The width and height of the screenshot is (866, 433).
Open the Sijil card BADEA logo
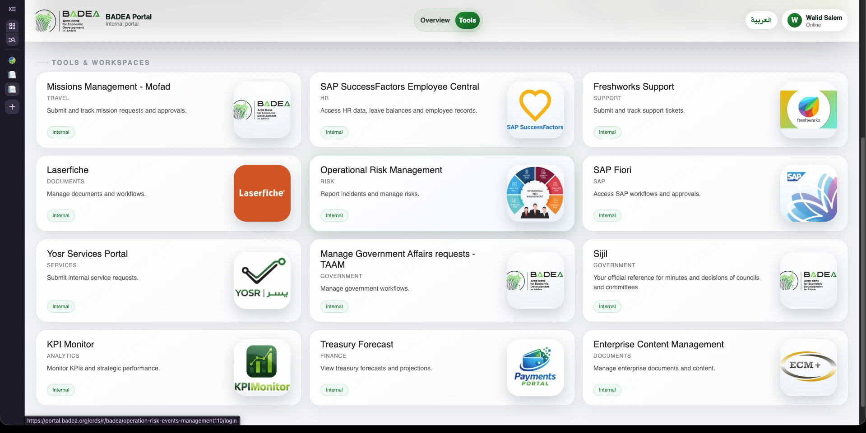[809, 280]
